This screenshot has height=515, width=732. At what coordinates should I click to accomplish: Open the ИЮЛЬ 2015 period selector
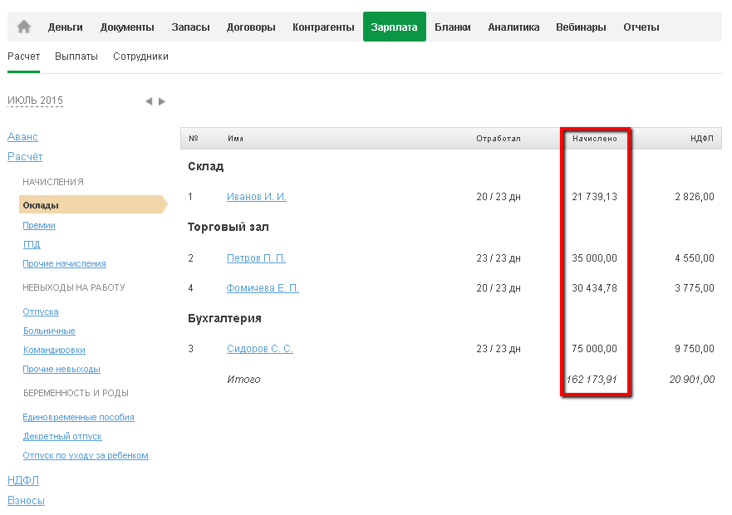pos(35,101)
